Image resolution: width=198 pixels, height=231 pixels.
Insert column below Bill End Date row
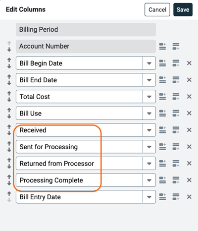tap(176, 80)
